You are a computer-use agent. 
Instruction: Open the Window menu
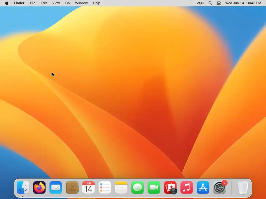point(81,3)
